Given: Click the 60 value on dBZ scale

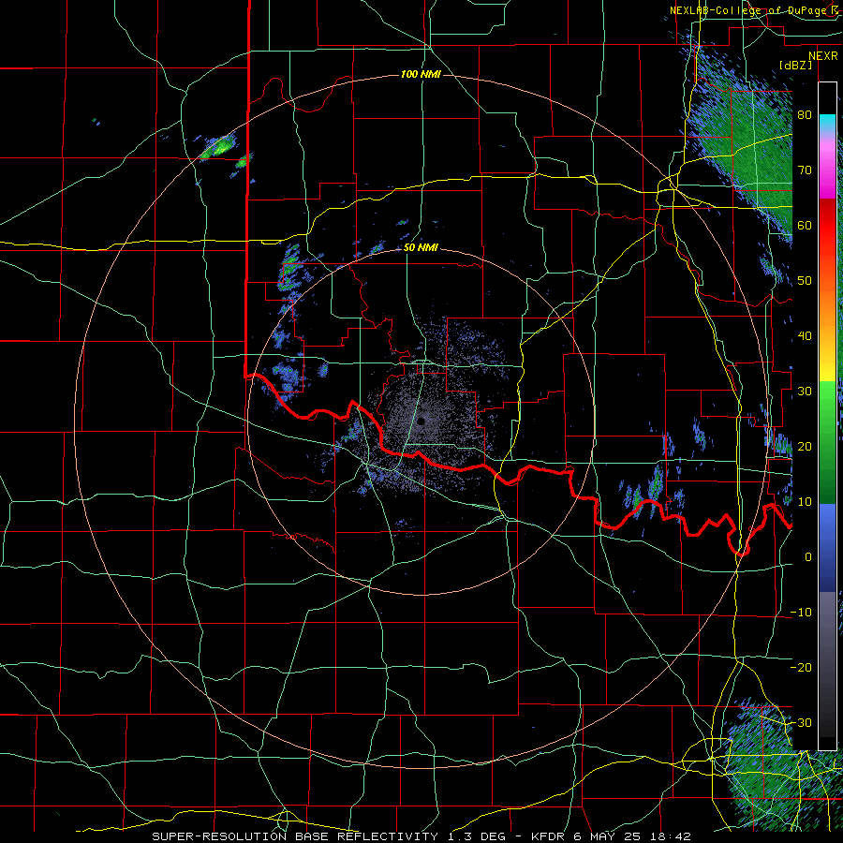Looking at the screenshot, I should click(x=805, y=225).
